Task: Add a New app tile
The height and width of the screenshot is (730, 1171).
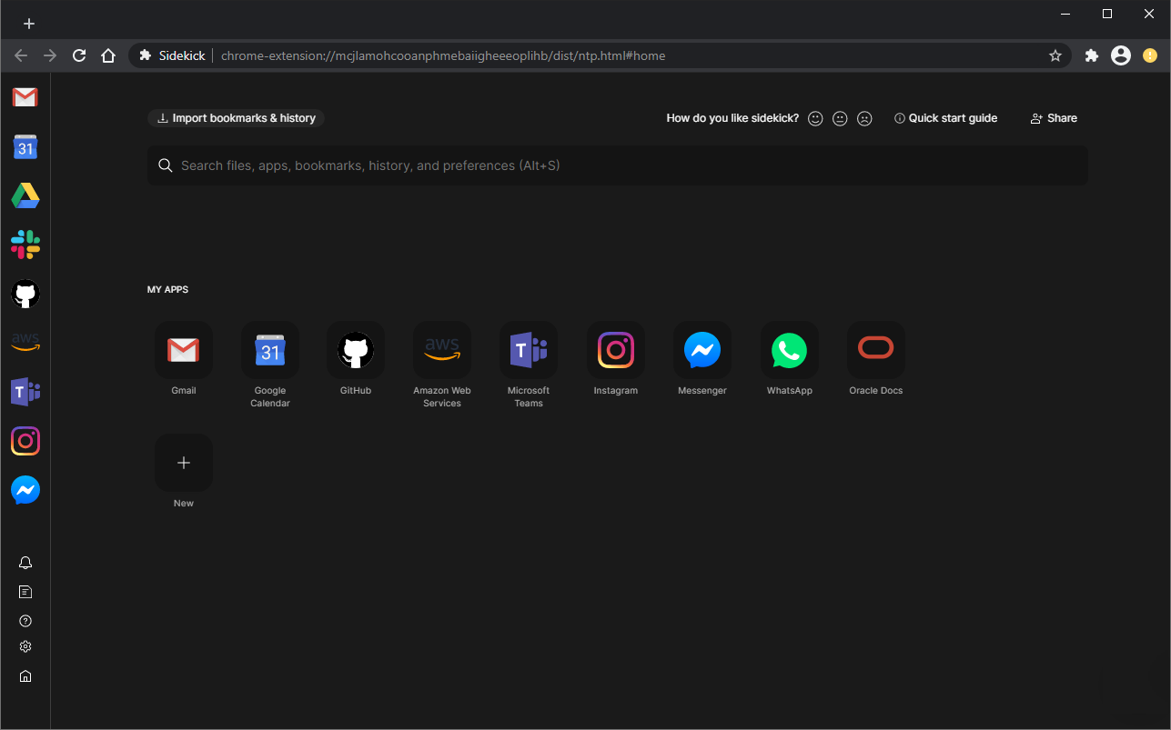Action: (x=184, y=463)
